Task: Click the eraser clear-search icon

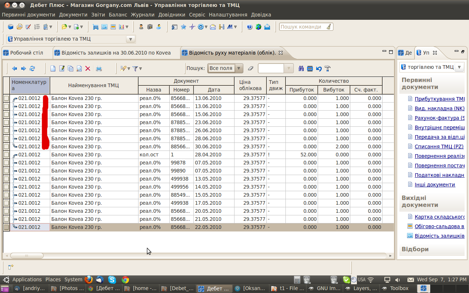Action: 251,68
